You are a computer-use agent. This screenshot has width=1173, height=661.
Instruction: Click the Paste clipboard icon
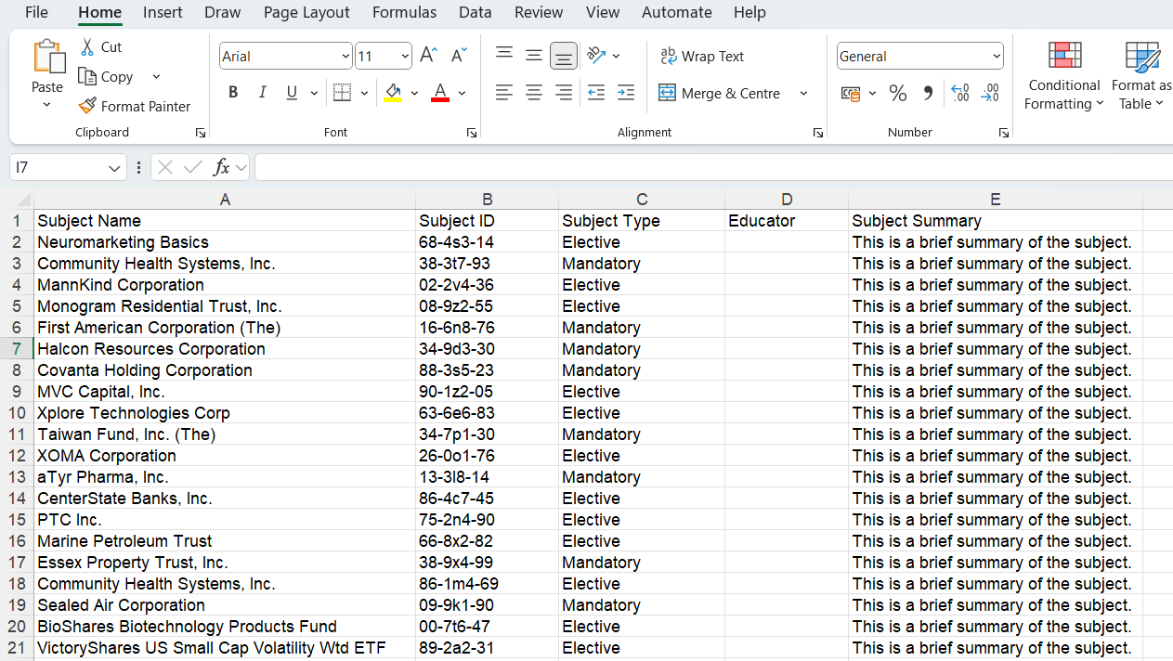tap(47, 58)
